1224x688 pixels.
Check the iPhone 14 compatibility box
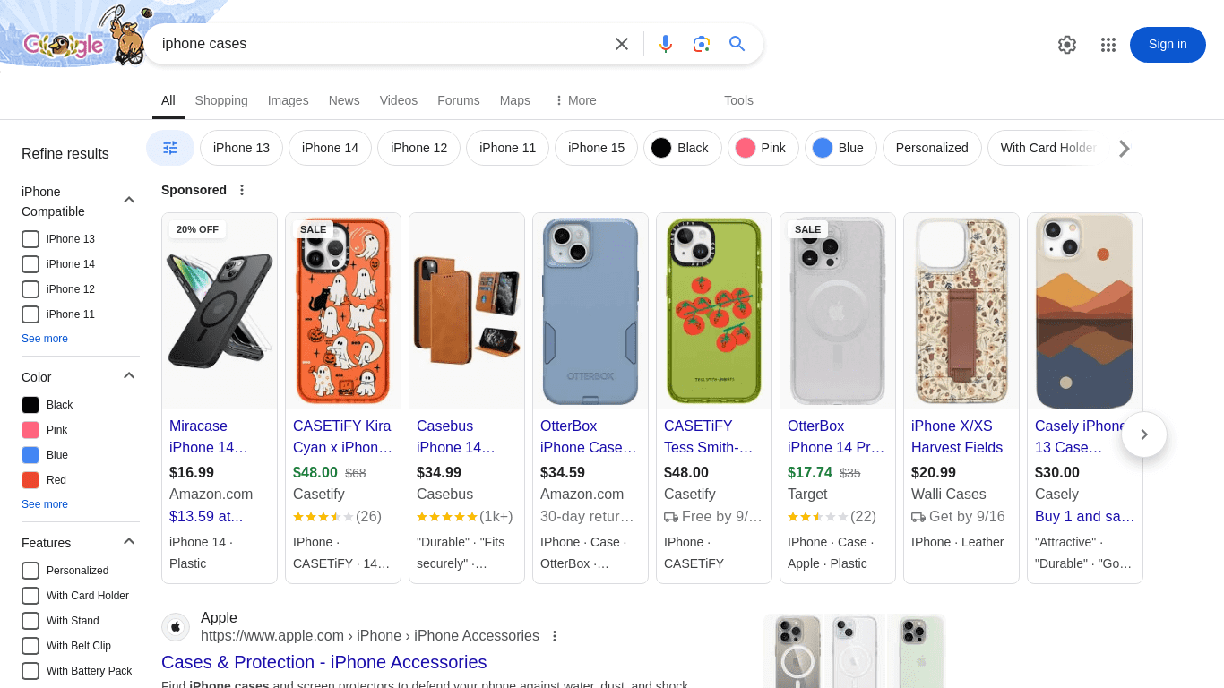(x=30, y=264)
